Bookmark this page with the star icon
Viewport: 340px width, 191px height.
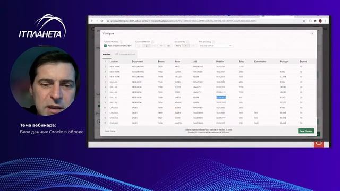tap(304, 21)
